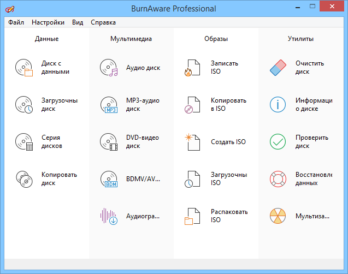The height and width of the screenshot is (274, 348).
Task: Open the Диск с данными icon
Action: [25, 68]
